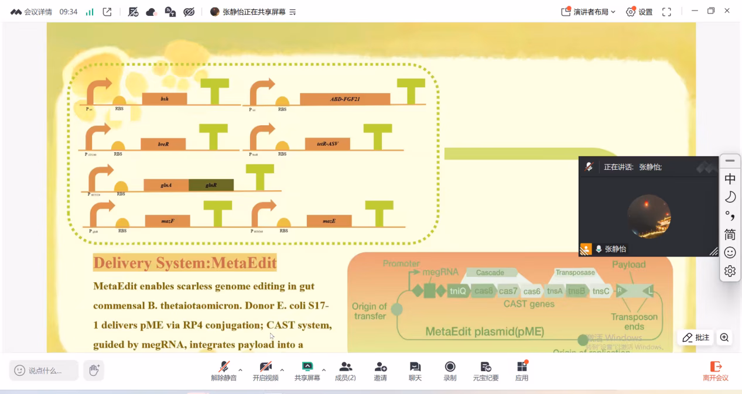Viewport: 742px width, 394px height.
Task: Click the resize grip of the video panel
Action: [x=714, y=252]
